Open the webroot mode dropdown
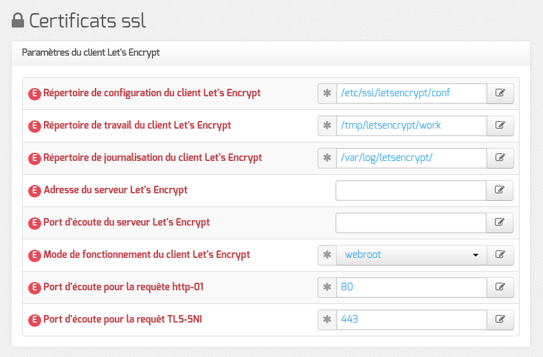543x357 pixels. 412,255
